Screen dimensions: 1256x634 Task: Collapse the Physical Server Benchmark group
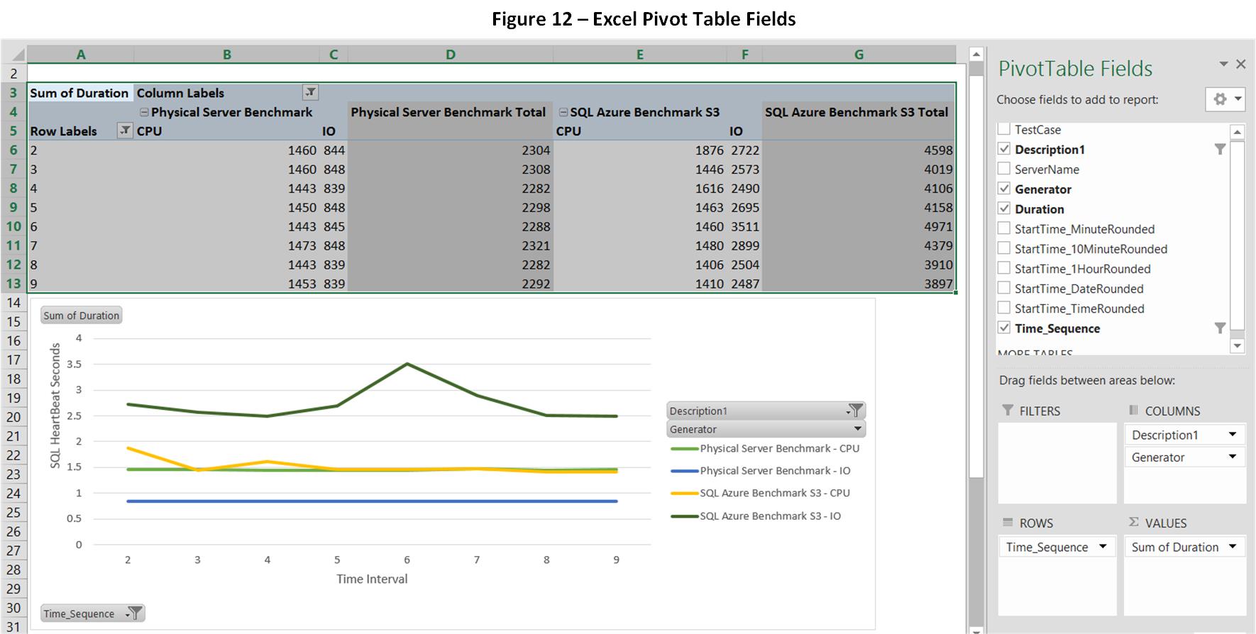144,112
